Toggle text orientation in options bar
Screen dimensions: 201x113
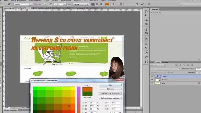[x=9, y=4]
